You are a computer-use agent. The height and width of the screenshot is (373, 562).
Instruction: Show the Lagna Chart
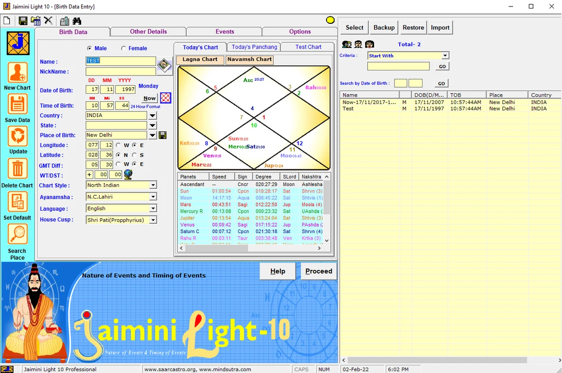[200, 60]
